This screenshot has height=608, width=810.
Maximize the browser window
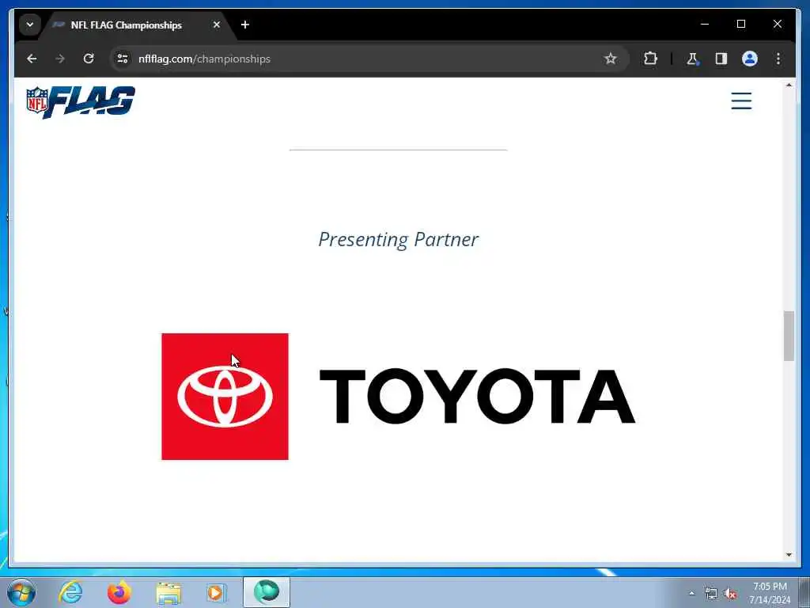740,24
